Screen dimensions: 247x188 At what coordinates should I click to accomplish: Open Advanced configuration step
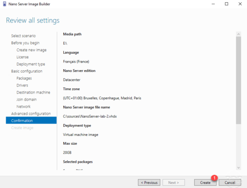[31, 114]
